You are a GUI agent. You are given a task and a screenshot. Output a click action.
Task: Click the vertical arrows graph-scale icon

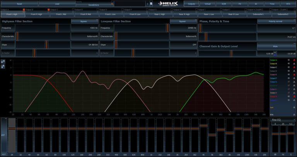point(3,66)
